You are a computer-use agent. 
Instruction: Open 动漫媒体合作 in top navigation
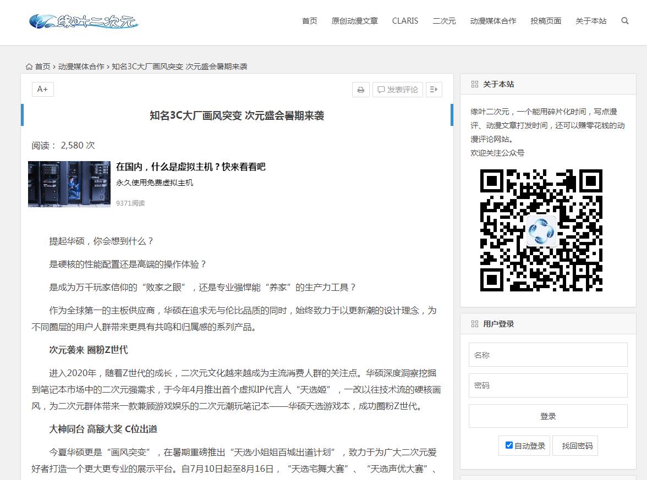point(493,21)
